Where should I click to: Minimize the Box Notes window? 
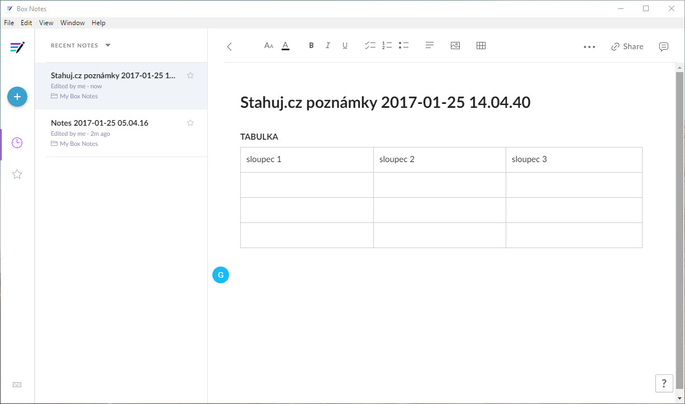click(x=620, y=8)
